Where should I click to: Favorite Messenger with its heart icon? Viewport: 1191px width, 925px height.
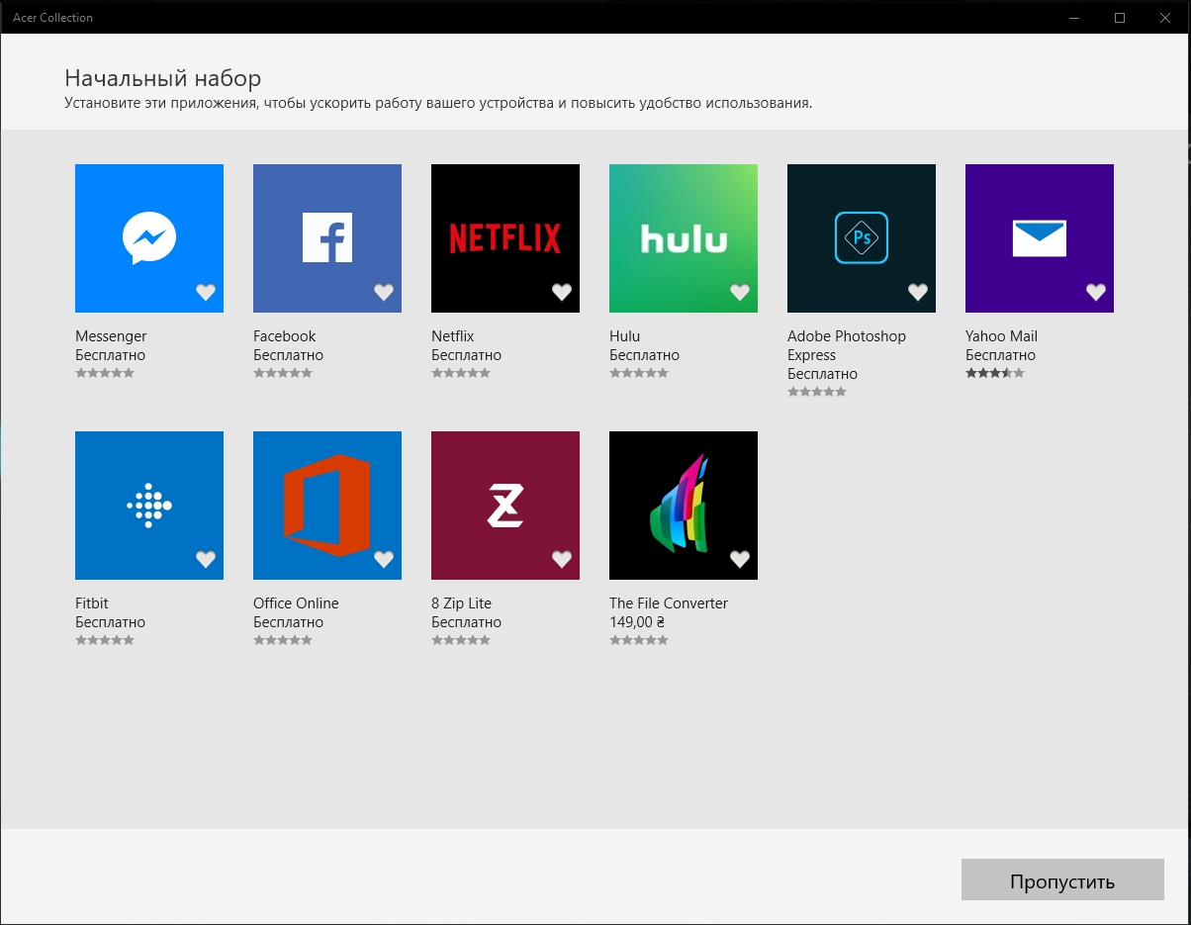click(x=206, y=292)
